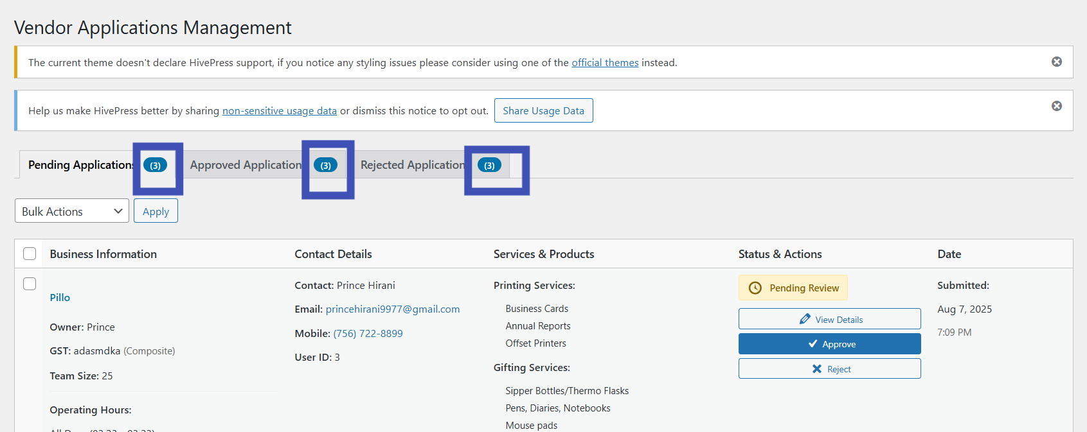Click the Share Usage Data button

543,110
